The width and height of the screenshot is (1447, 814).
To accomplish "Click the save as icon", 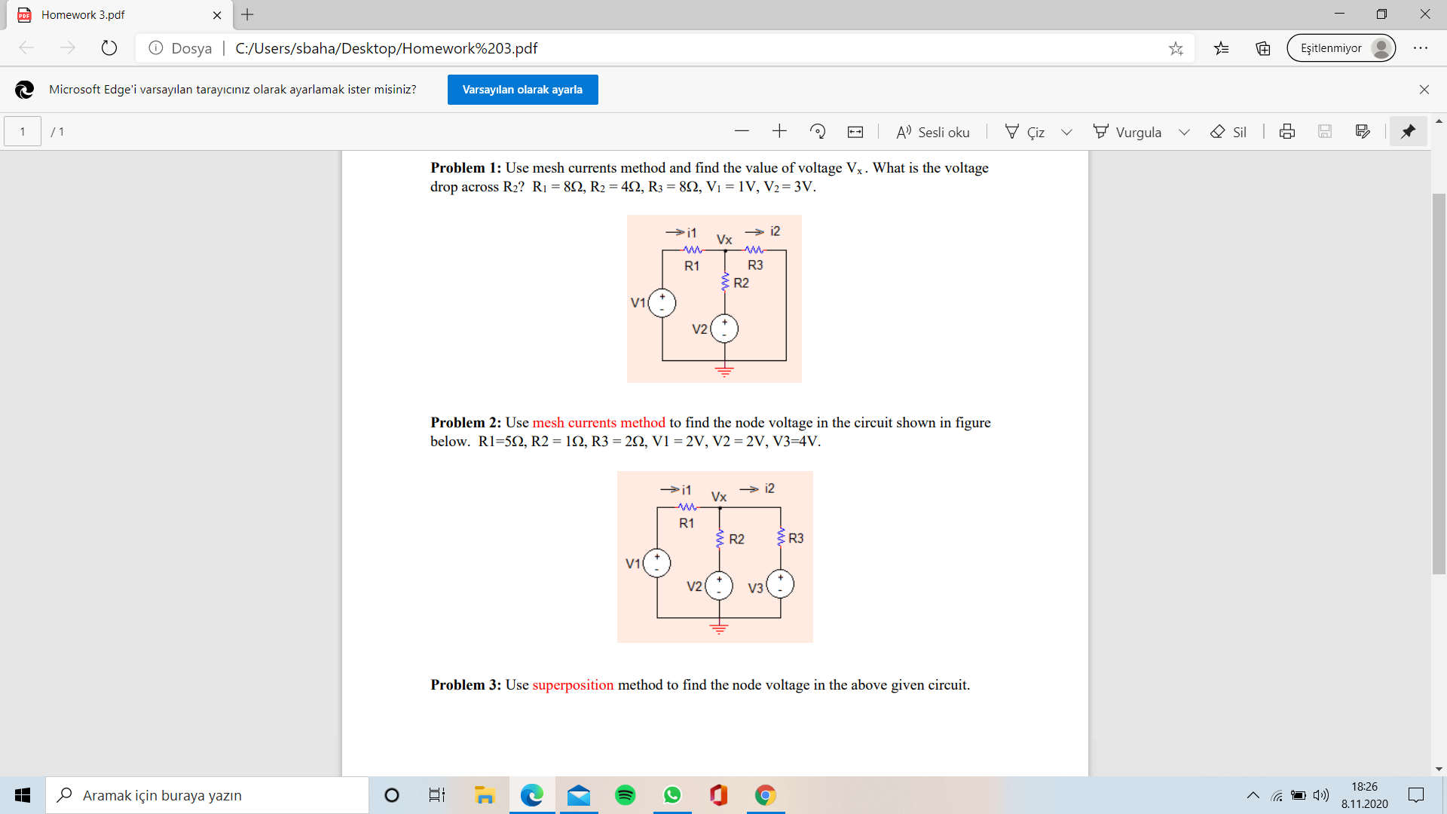I will coord(1363,131).
